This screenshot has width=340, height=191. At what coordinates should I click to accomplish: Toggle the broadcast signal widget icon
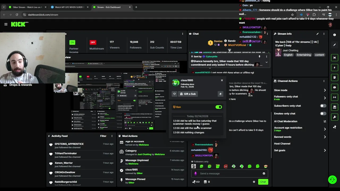pos(334,97)
